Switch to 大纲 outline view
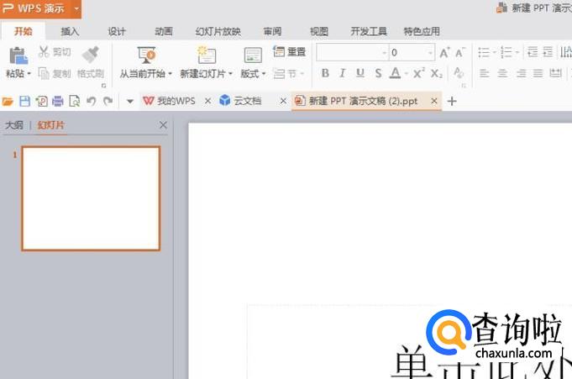This screenshot has height=379, width=572. pos(14,125)
